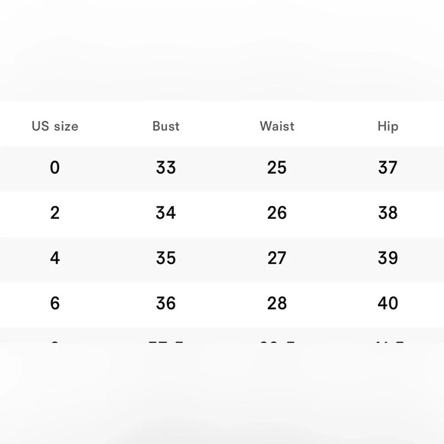Click bust value 34

166,213
